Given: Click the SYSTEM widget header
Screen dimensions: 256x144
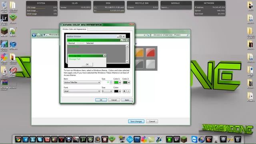Looking at the screenshot, I should point(41,3).
